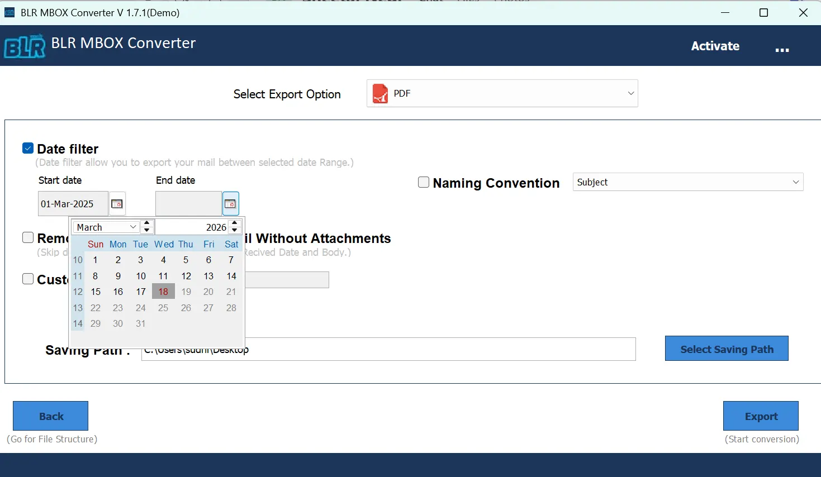Enable the Naming Convention checkbox

(x=424, y=182)
